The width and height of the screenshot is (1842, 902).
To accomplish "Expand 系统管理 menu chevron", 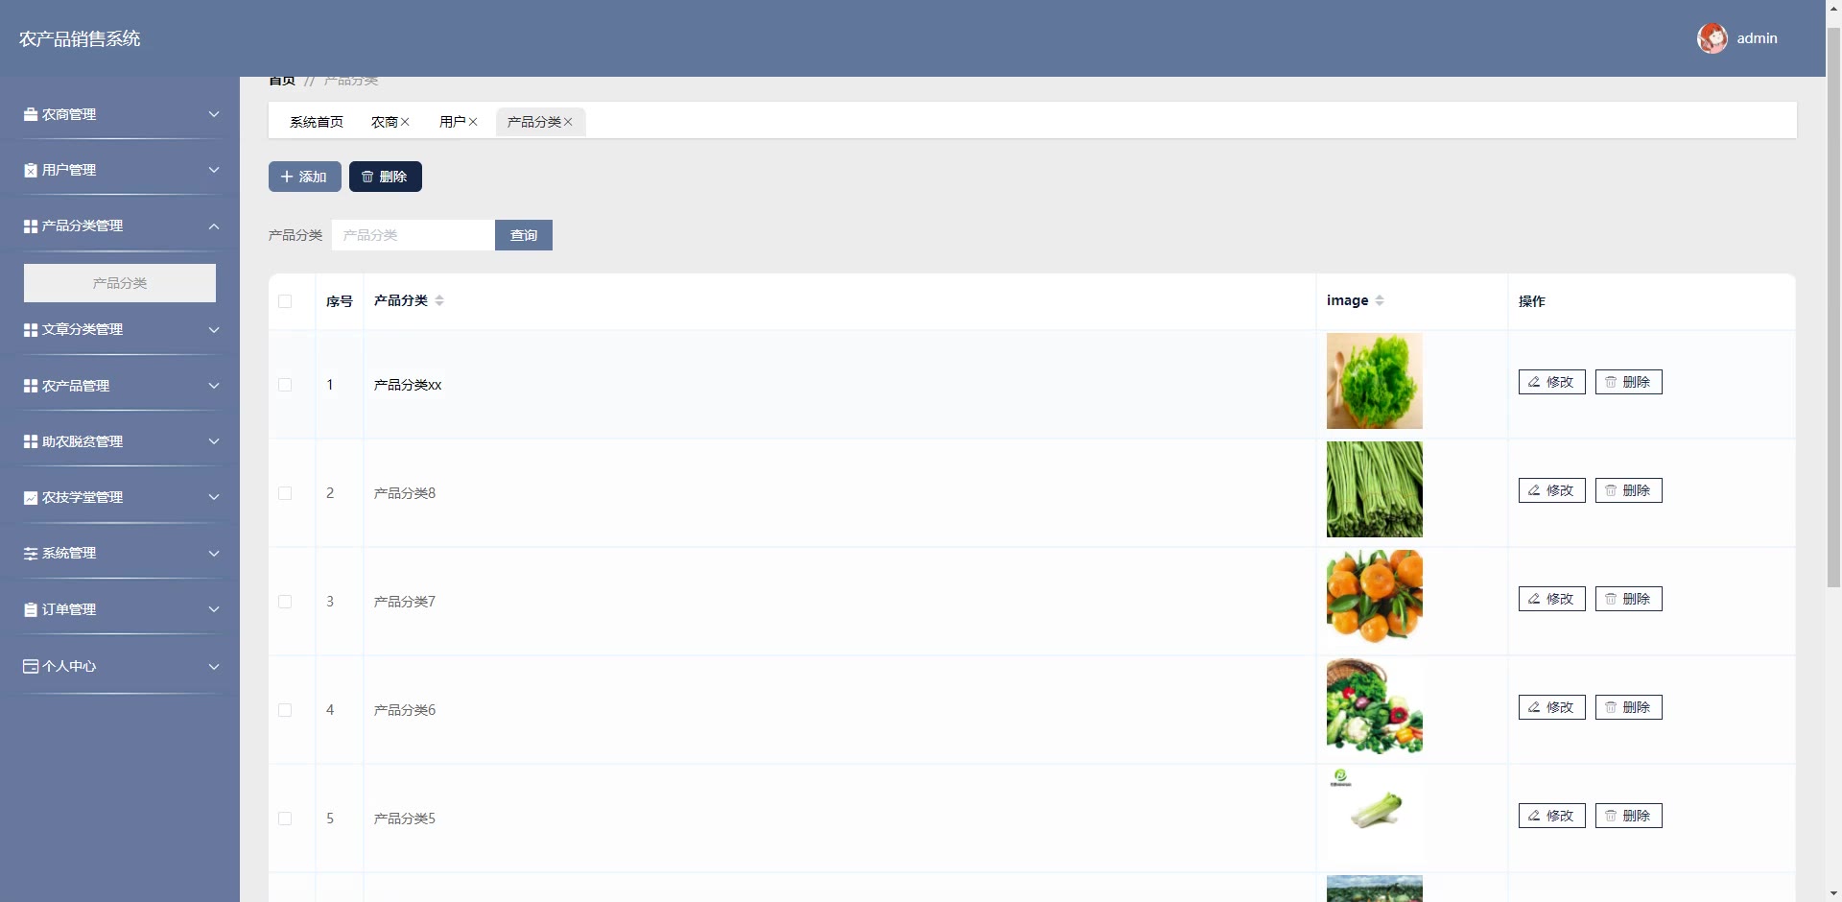I will tap(214, 553).
